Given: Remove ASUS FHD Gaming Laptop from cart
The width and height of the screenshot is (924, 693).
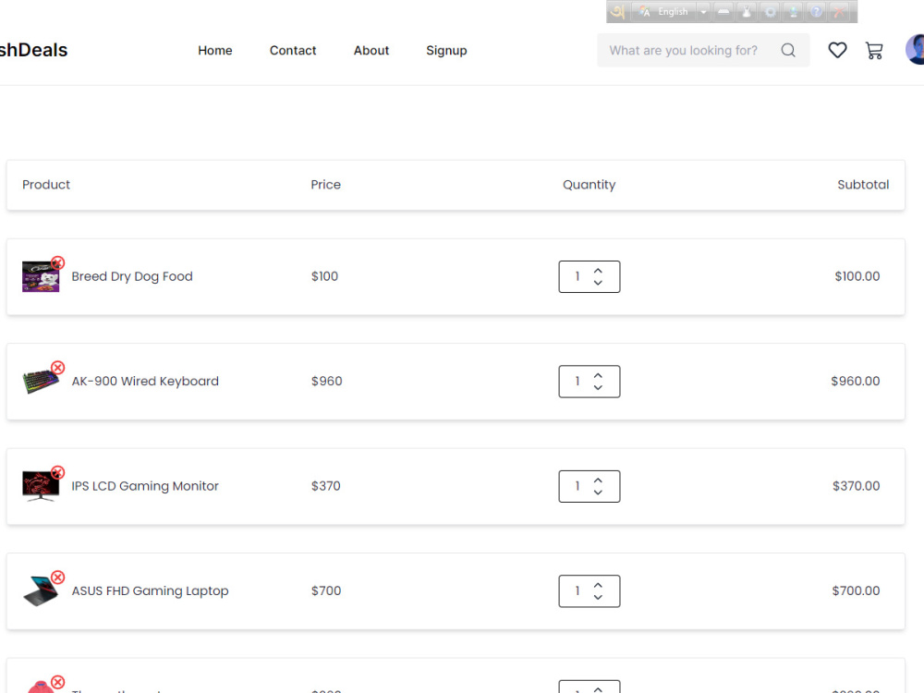Looking at the screenshot, I should pos(57,577).
